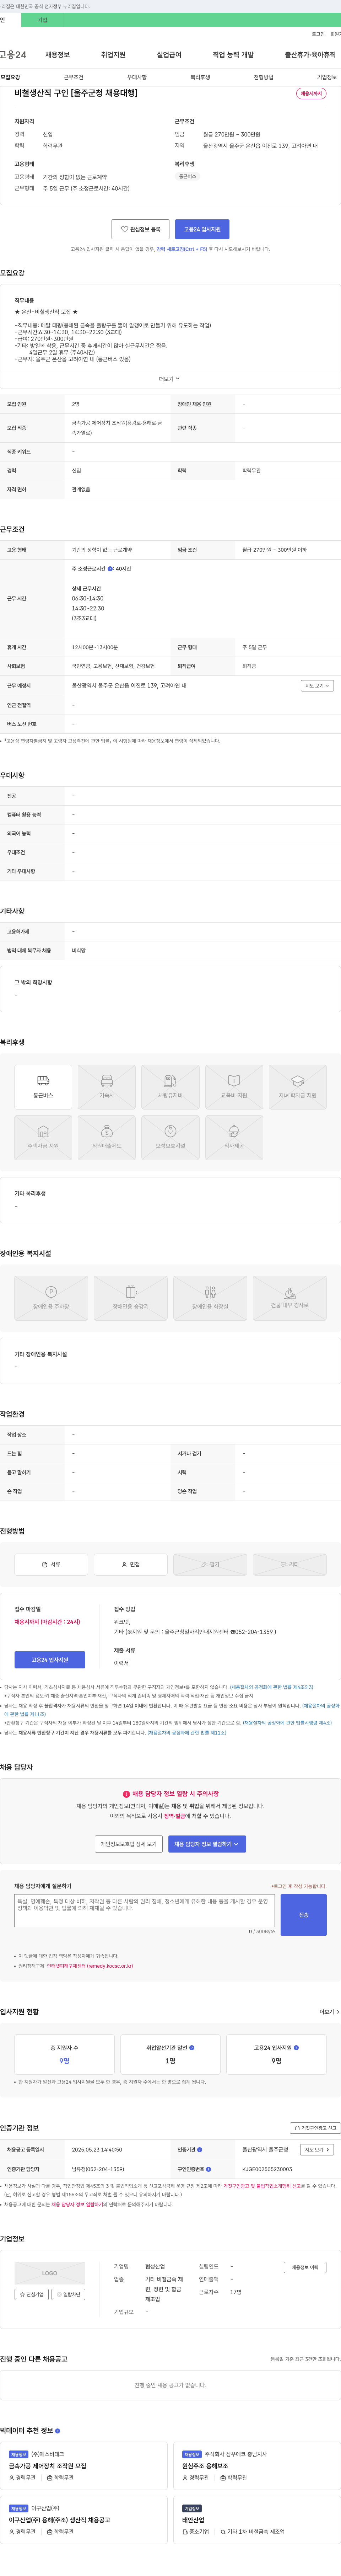This screenshot has height=2576, width=341.
Task: Open the 원심주조 용해보조 posting
Action: coord(205,2466)
